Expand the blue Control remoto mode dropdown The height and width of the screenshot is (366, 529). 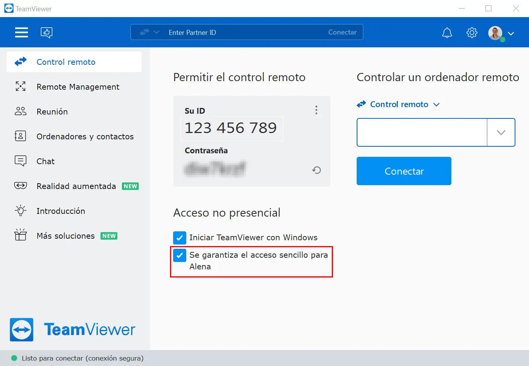pos(399,104)
